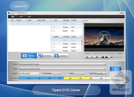Click the Length column header
Image resolution: width=134 pixels, height=97 pixels.
[x=32, y=20]
